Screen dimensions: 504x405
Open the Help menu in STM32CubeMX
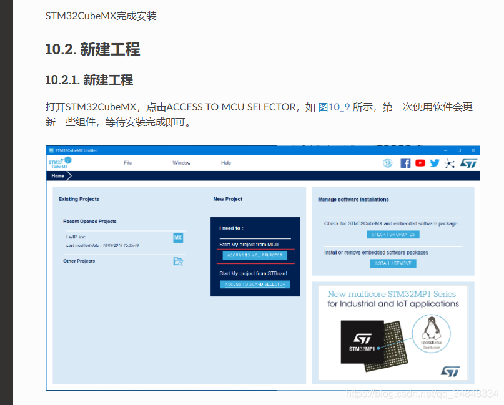(x=226, y=163)
